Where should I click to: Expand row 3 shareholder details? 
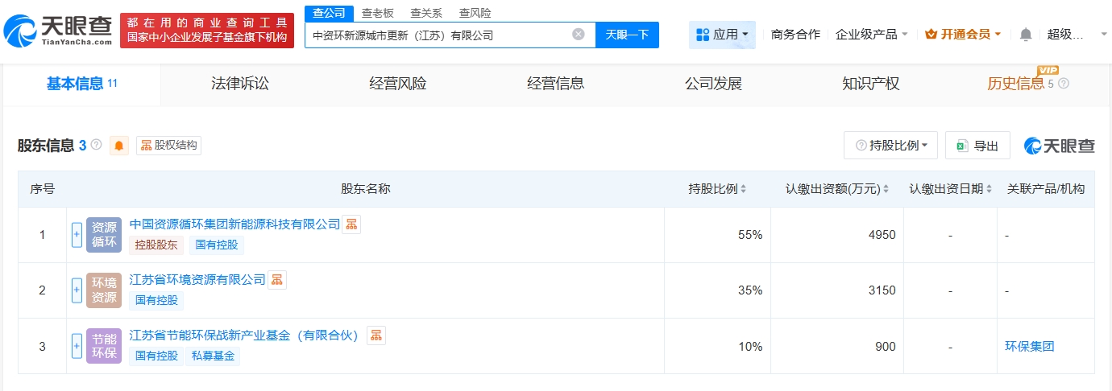pyautogui.click(x=77, y=346)
